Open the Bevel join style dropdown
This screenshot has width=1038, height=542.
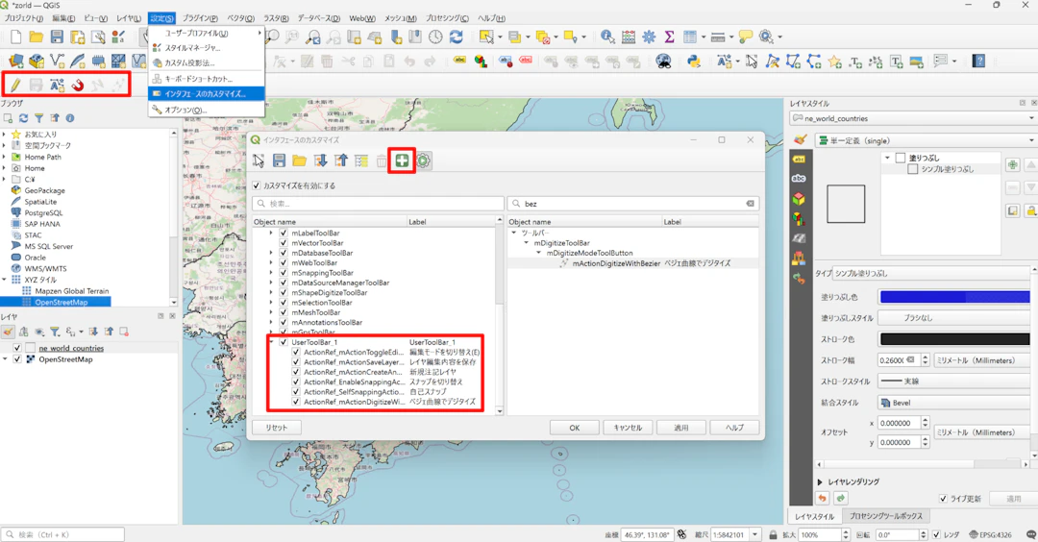tap(951, 403)
